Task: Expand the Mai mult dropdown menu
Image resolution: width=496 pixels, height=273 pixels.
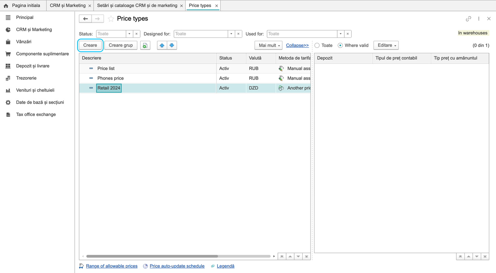Action: (269, 45)
